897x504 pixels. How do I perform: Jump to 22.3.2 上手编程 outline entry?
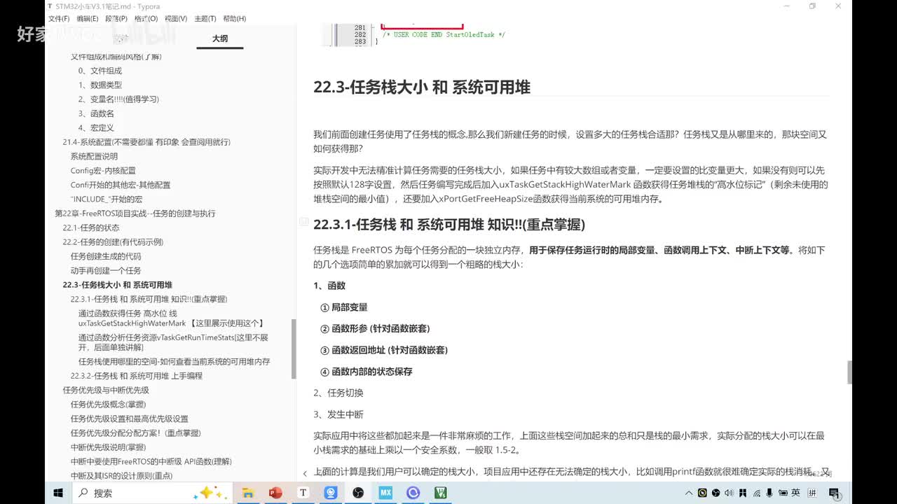(x=137, y=376)
